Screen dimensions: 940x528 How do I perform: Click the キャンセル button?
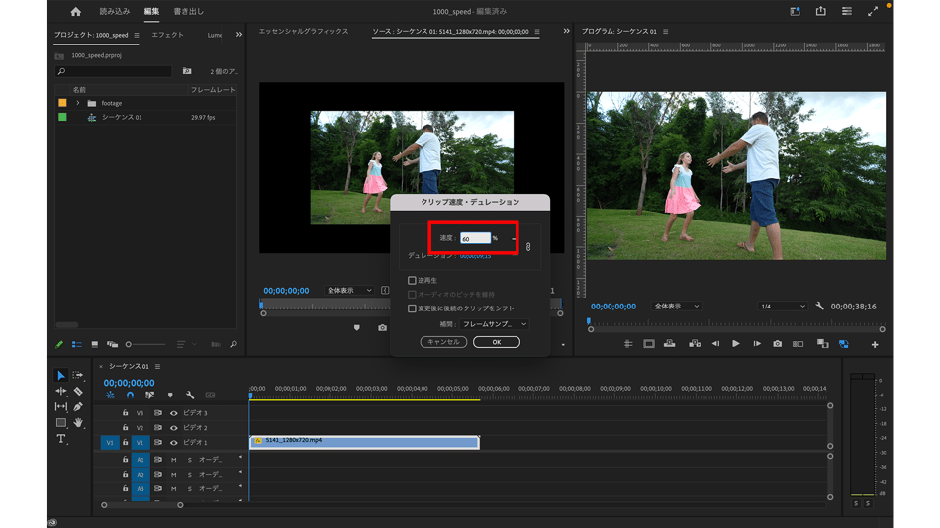443,342
